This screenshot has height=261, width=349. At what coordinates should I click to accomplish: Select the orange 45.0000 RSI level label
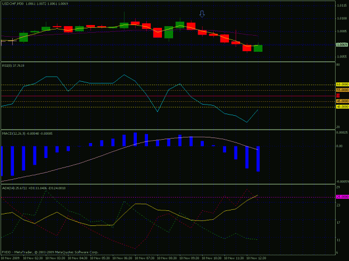click(x=342, y=101)
